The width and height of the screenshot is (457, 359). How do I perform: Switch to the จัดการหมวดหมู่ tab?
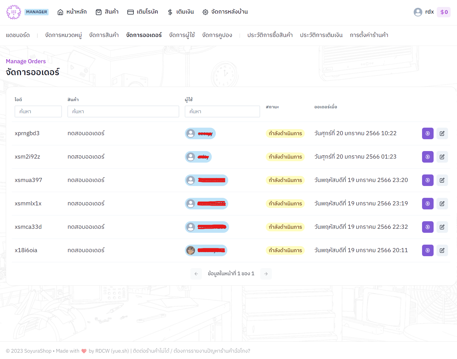pos(63,35)
